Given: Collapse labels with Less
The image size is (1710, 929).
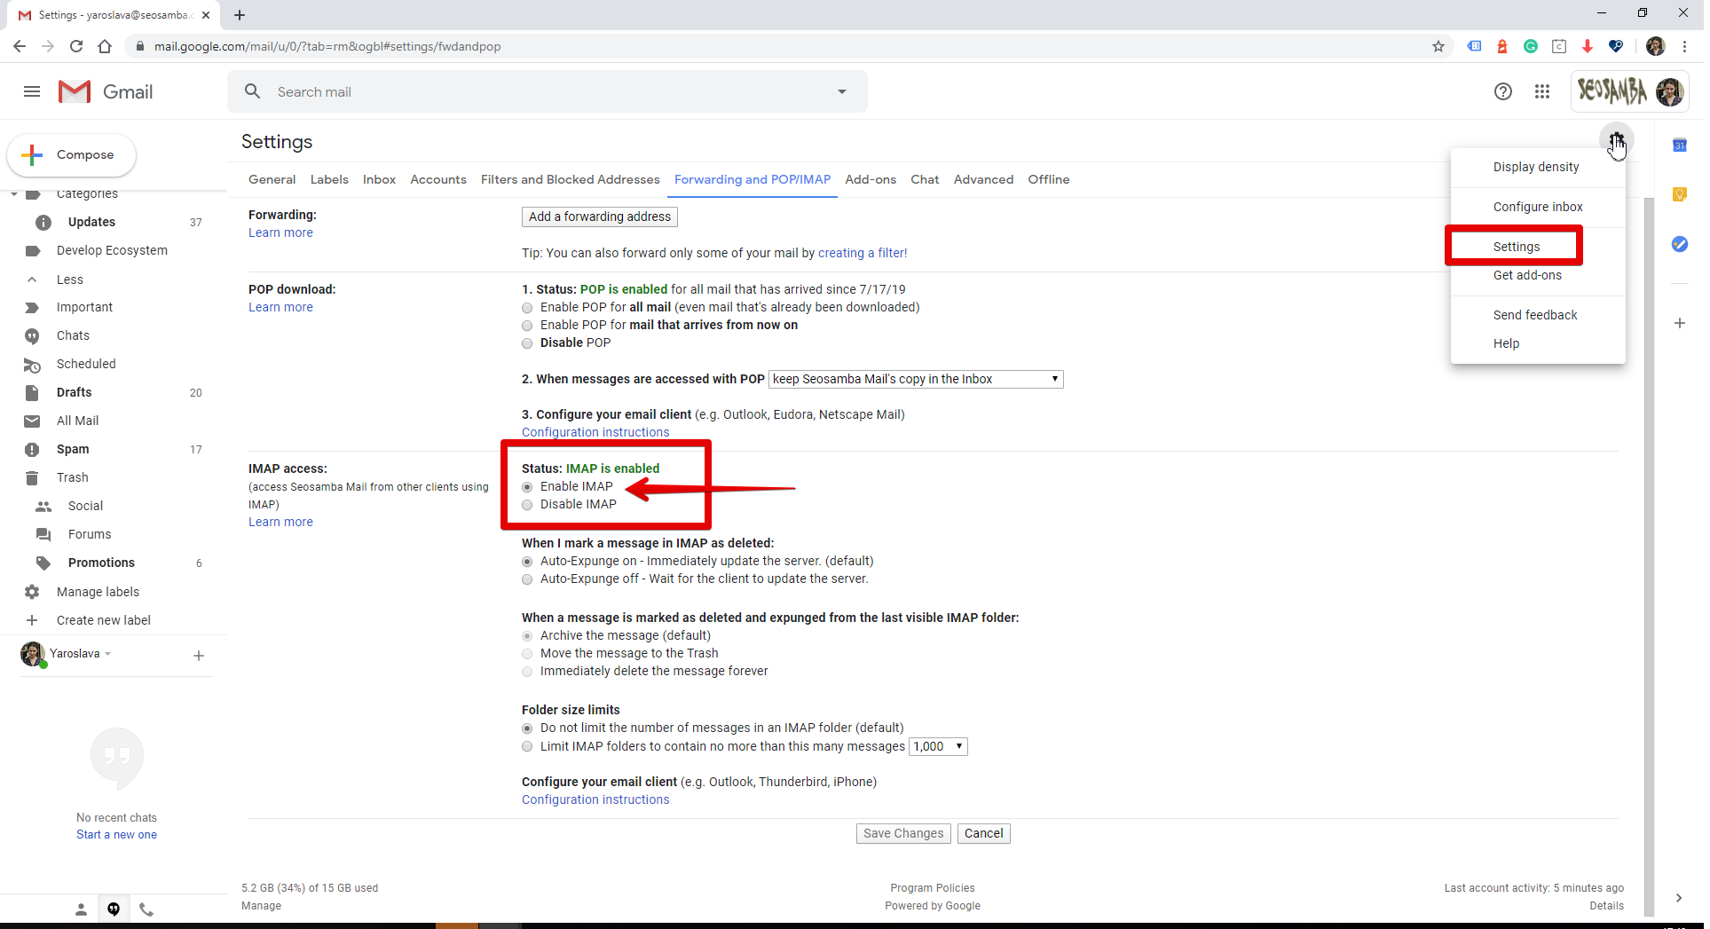Looking at the screenshot, I should tap(70, 279).
